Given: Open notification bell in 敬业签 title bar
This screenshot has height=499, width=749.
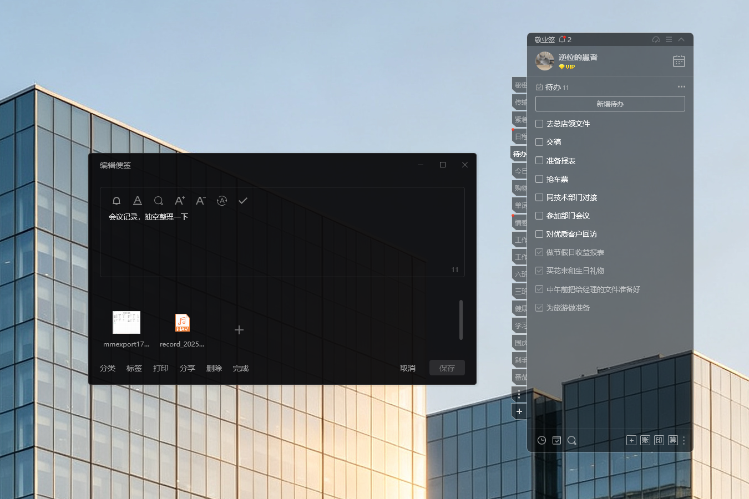Looking at the screenshot, I should tap(562, 39).
